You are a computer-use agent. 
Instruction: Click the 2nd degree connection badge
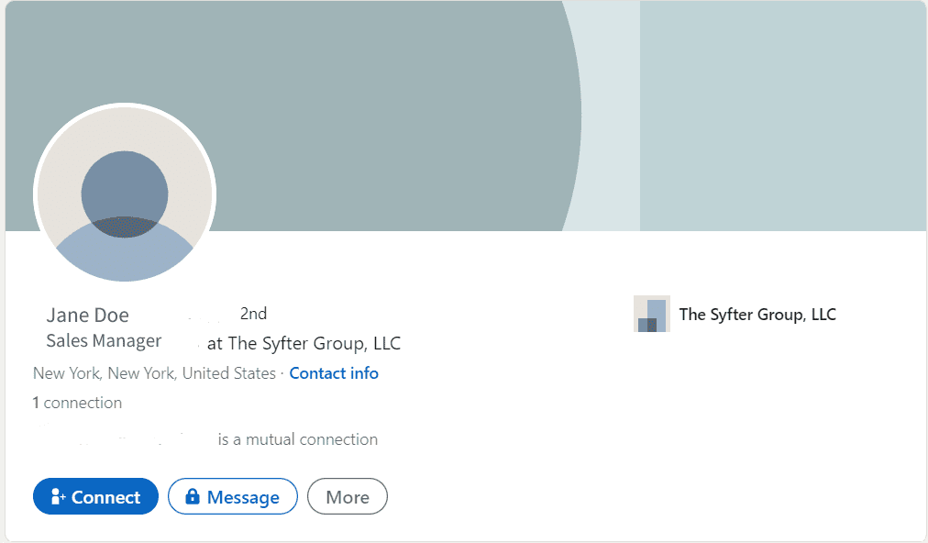click(x=253, y=314)
